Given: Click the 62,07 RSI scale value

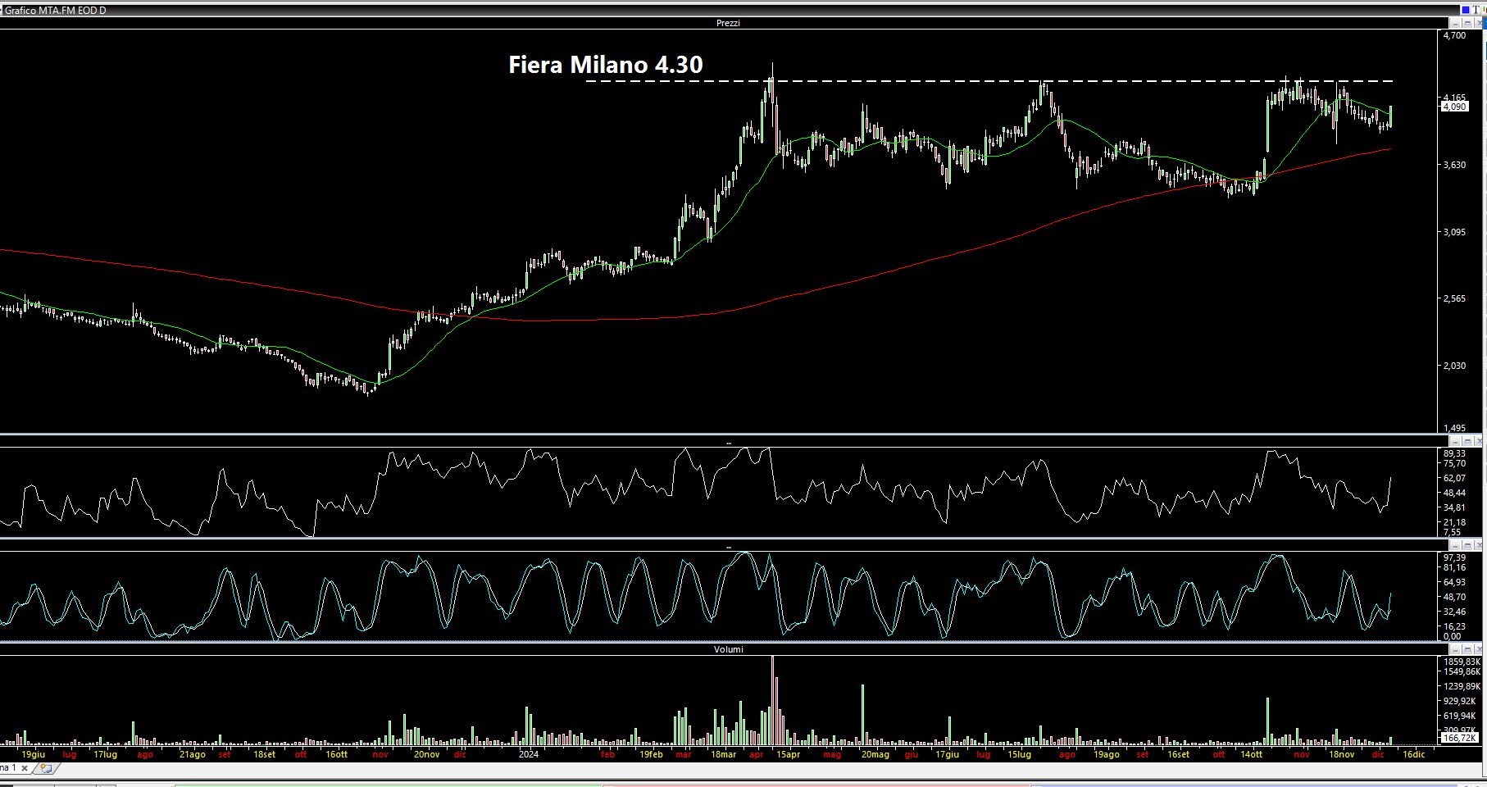Looking at the screenshot, I should coord(1454,478).
